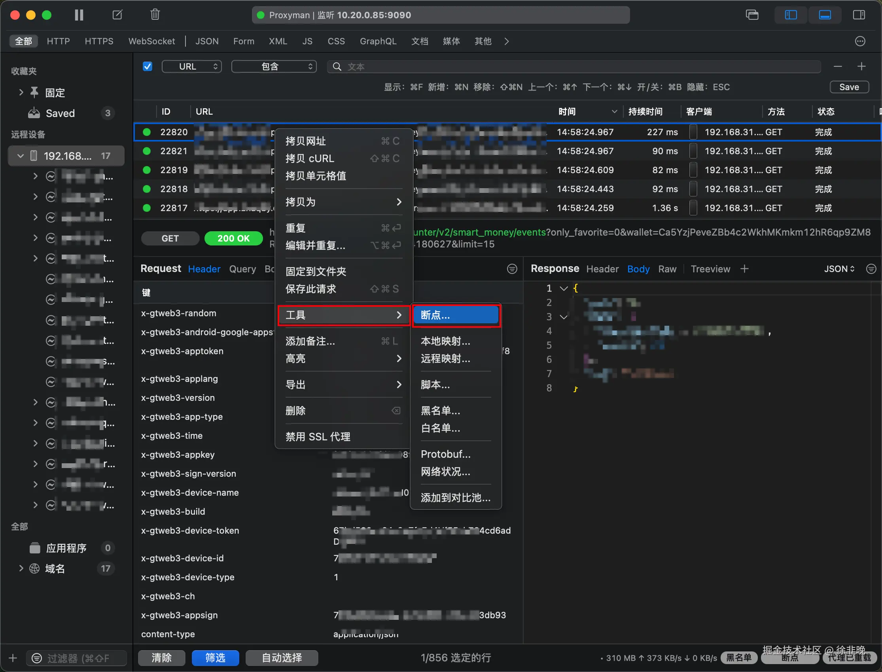Select 断点... in tools submenu
The image size is (882, 672).
(456, 315)
